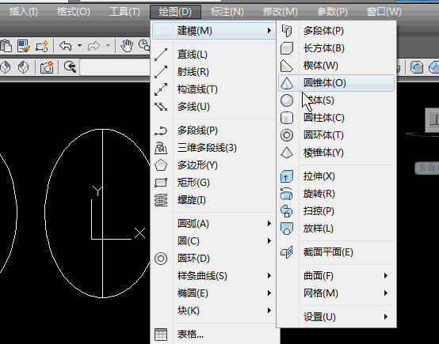
Task: Choose 截面平面(E) menu entry
Action: (x=337, y=252)
